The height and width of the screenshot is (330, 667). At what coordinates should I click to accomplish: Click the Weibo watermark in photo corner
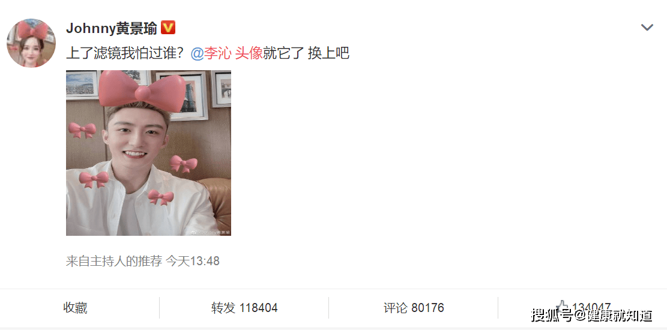click(210, 233)
